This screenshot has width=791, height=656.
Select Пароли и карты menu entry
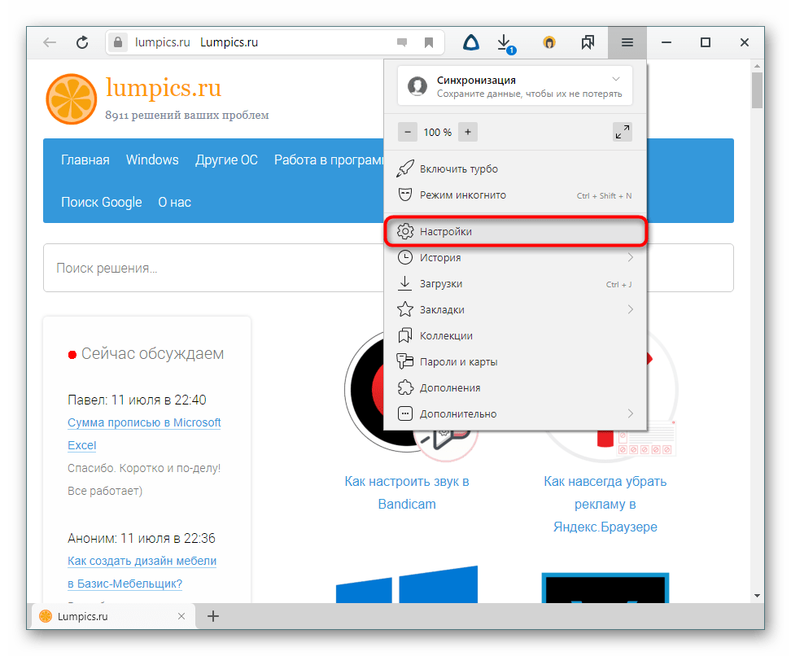pos(458,362)
